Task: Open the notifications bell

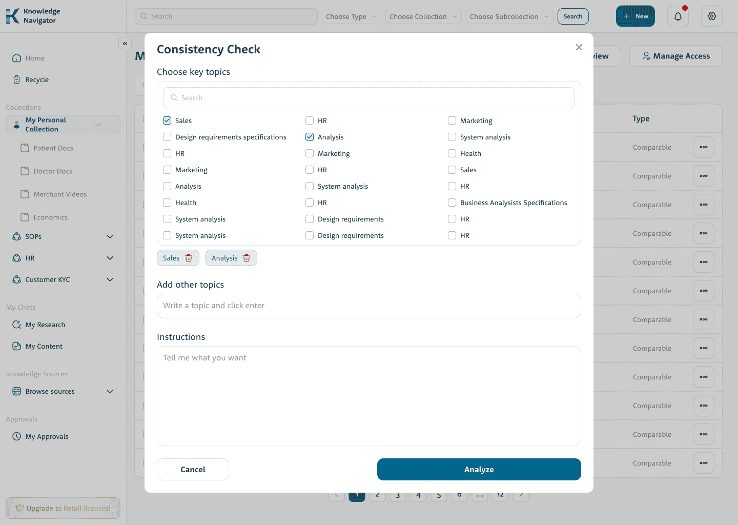Action: pos(678,16)
